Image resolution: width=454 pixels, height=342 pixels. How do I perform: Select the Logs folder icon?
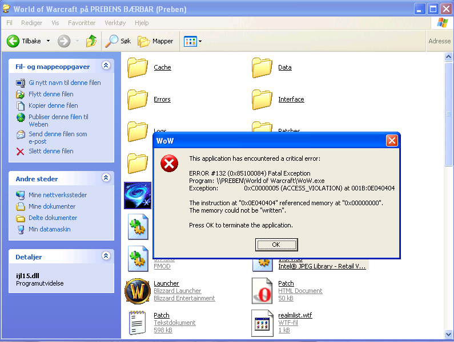[x=137, y=132]
